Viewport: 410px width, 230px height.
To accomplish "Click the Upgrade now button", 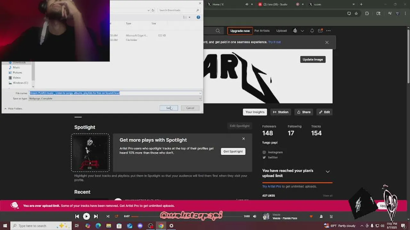I will click(240, 31).
